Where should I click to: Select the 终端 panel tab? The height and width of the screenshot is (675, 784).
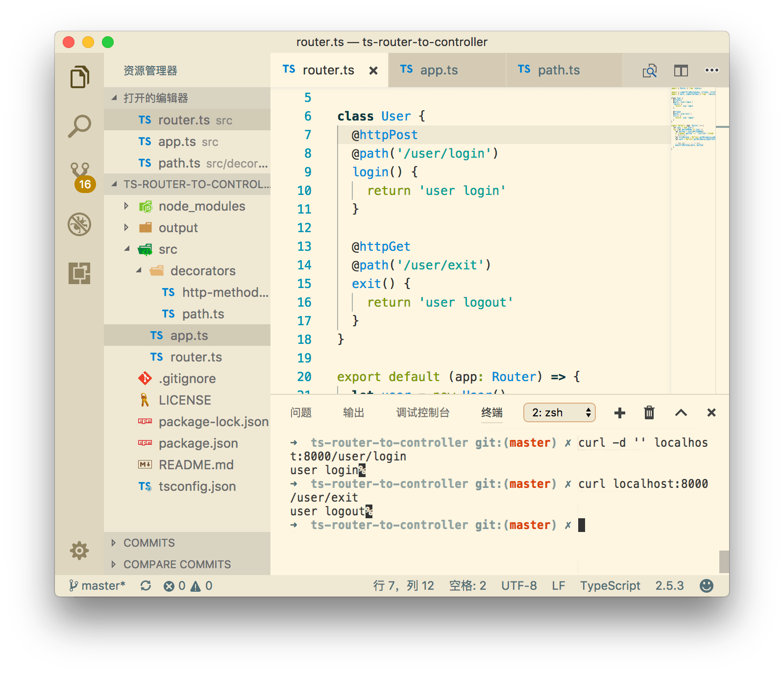[x=492, y=413]
